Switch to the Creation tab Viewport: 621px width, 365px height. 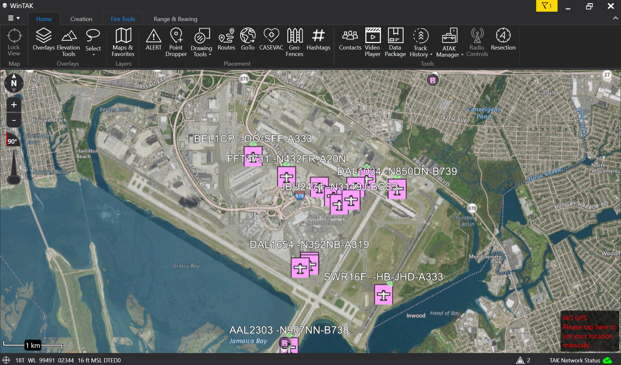81,19
